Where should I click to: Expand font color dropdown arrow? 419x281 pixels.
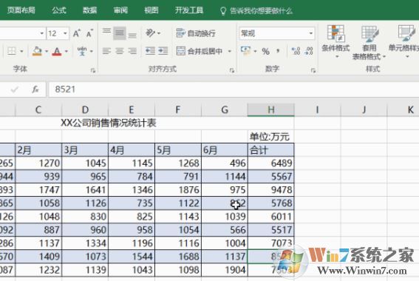click(67, 51)
